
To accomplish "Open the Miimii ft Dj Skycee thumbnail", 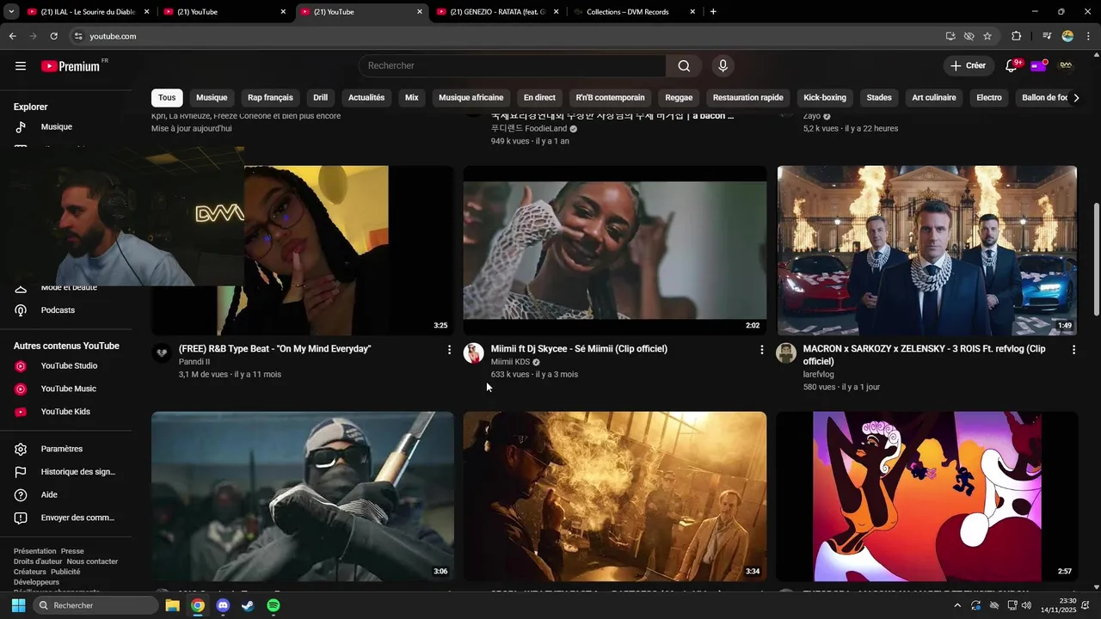I will 615,250.
